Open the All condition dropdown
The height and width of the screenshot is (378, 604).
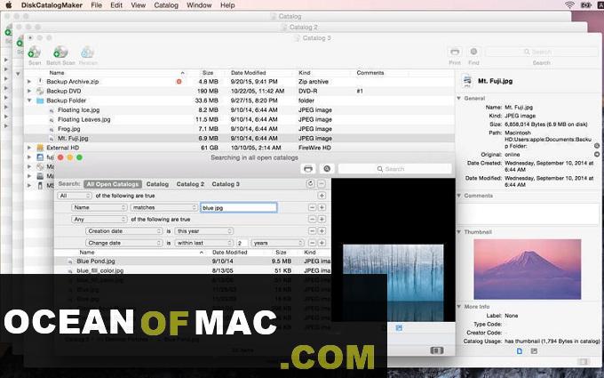[75, 196]
